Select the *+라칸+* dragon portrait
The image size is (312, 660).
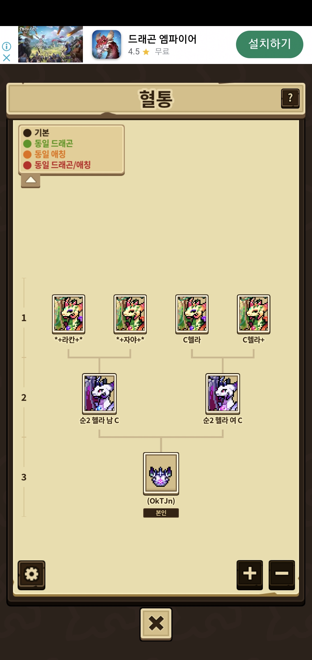point(68,314)
